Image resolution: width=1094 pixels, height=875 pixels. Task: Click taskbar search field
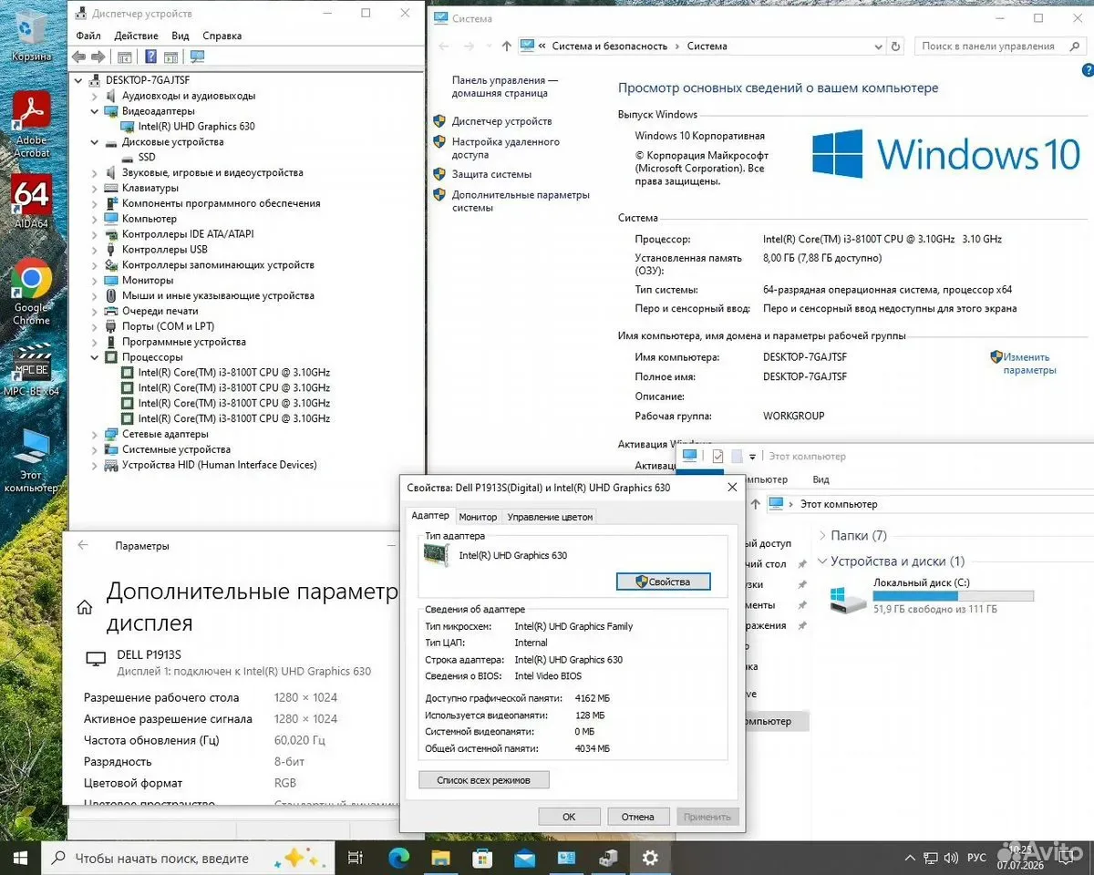point(189,858)
